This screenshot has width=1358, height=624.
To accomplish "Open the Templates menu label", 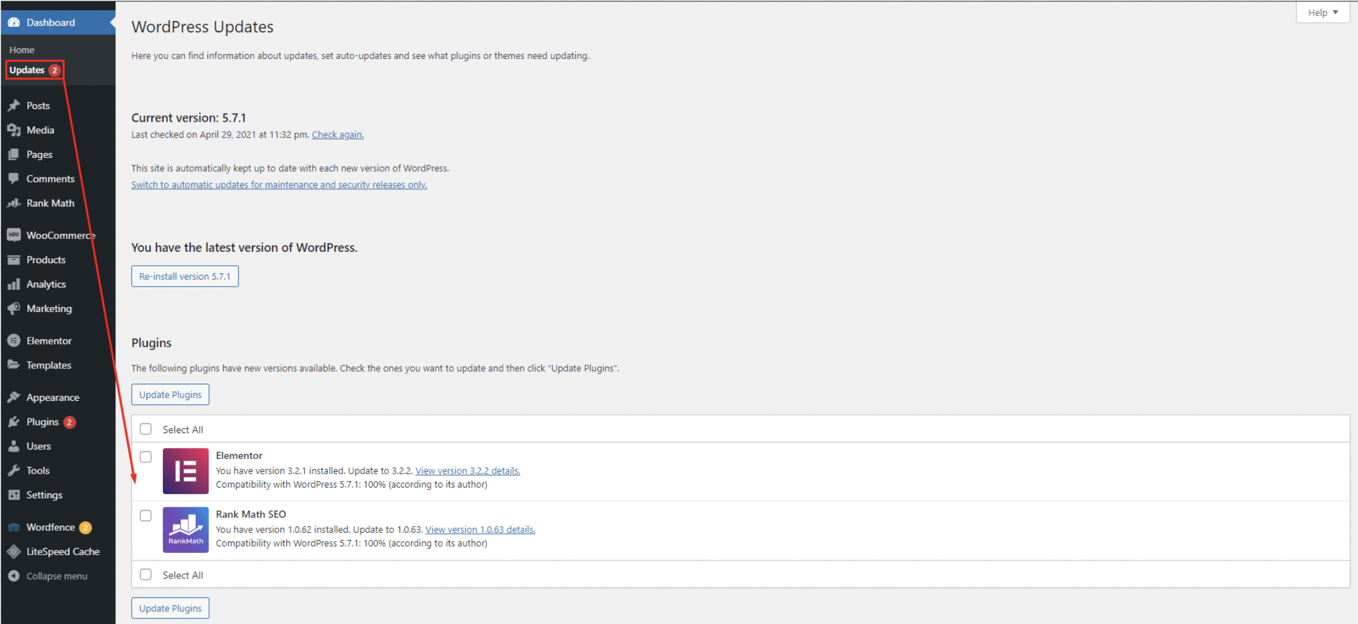I will [49, 365].
